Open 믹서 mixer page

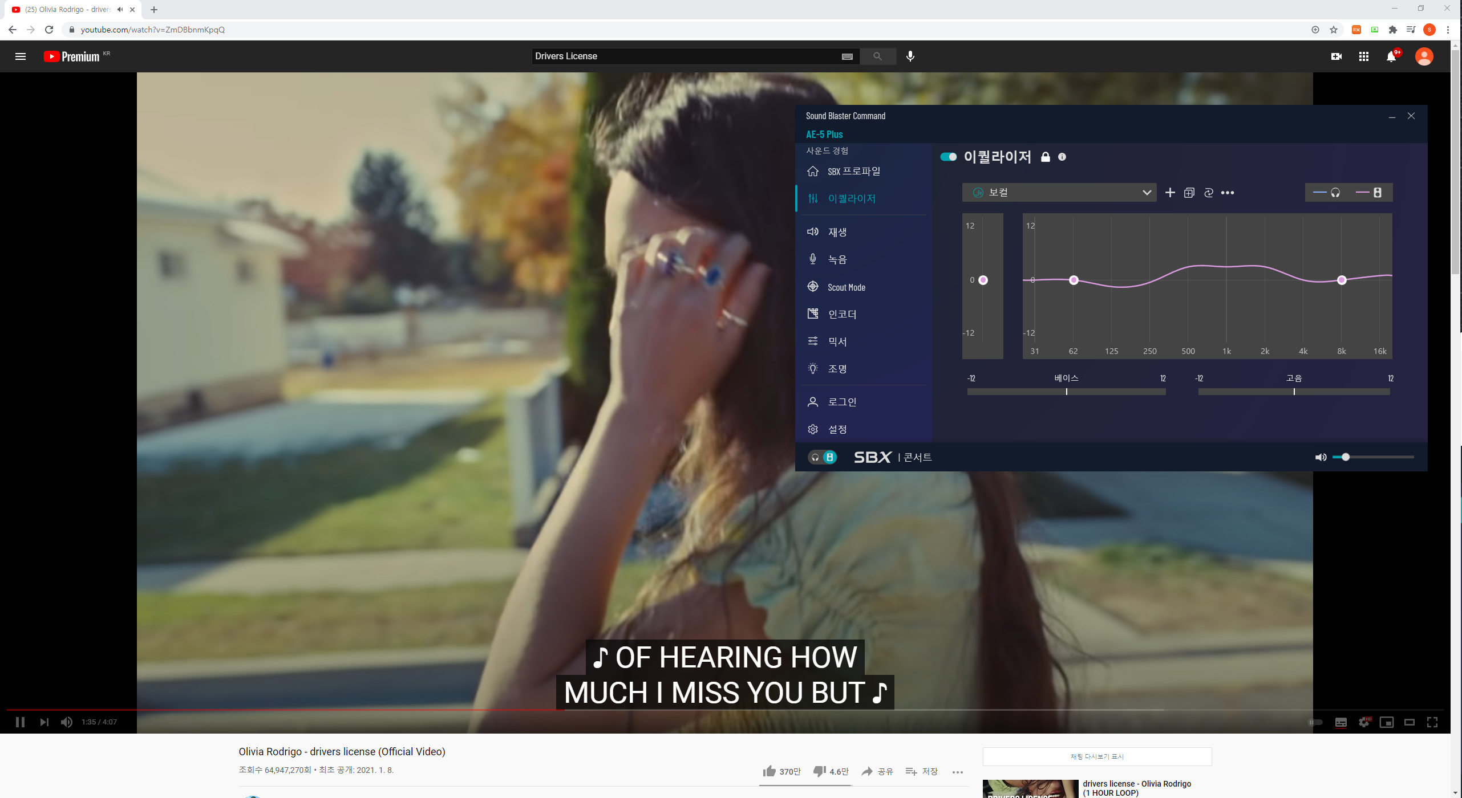coord(864,341)
